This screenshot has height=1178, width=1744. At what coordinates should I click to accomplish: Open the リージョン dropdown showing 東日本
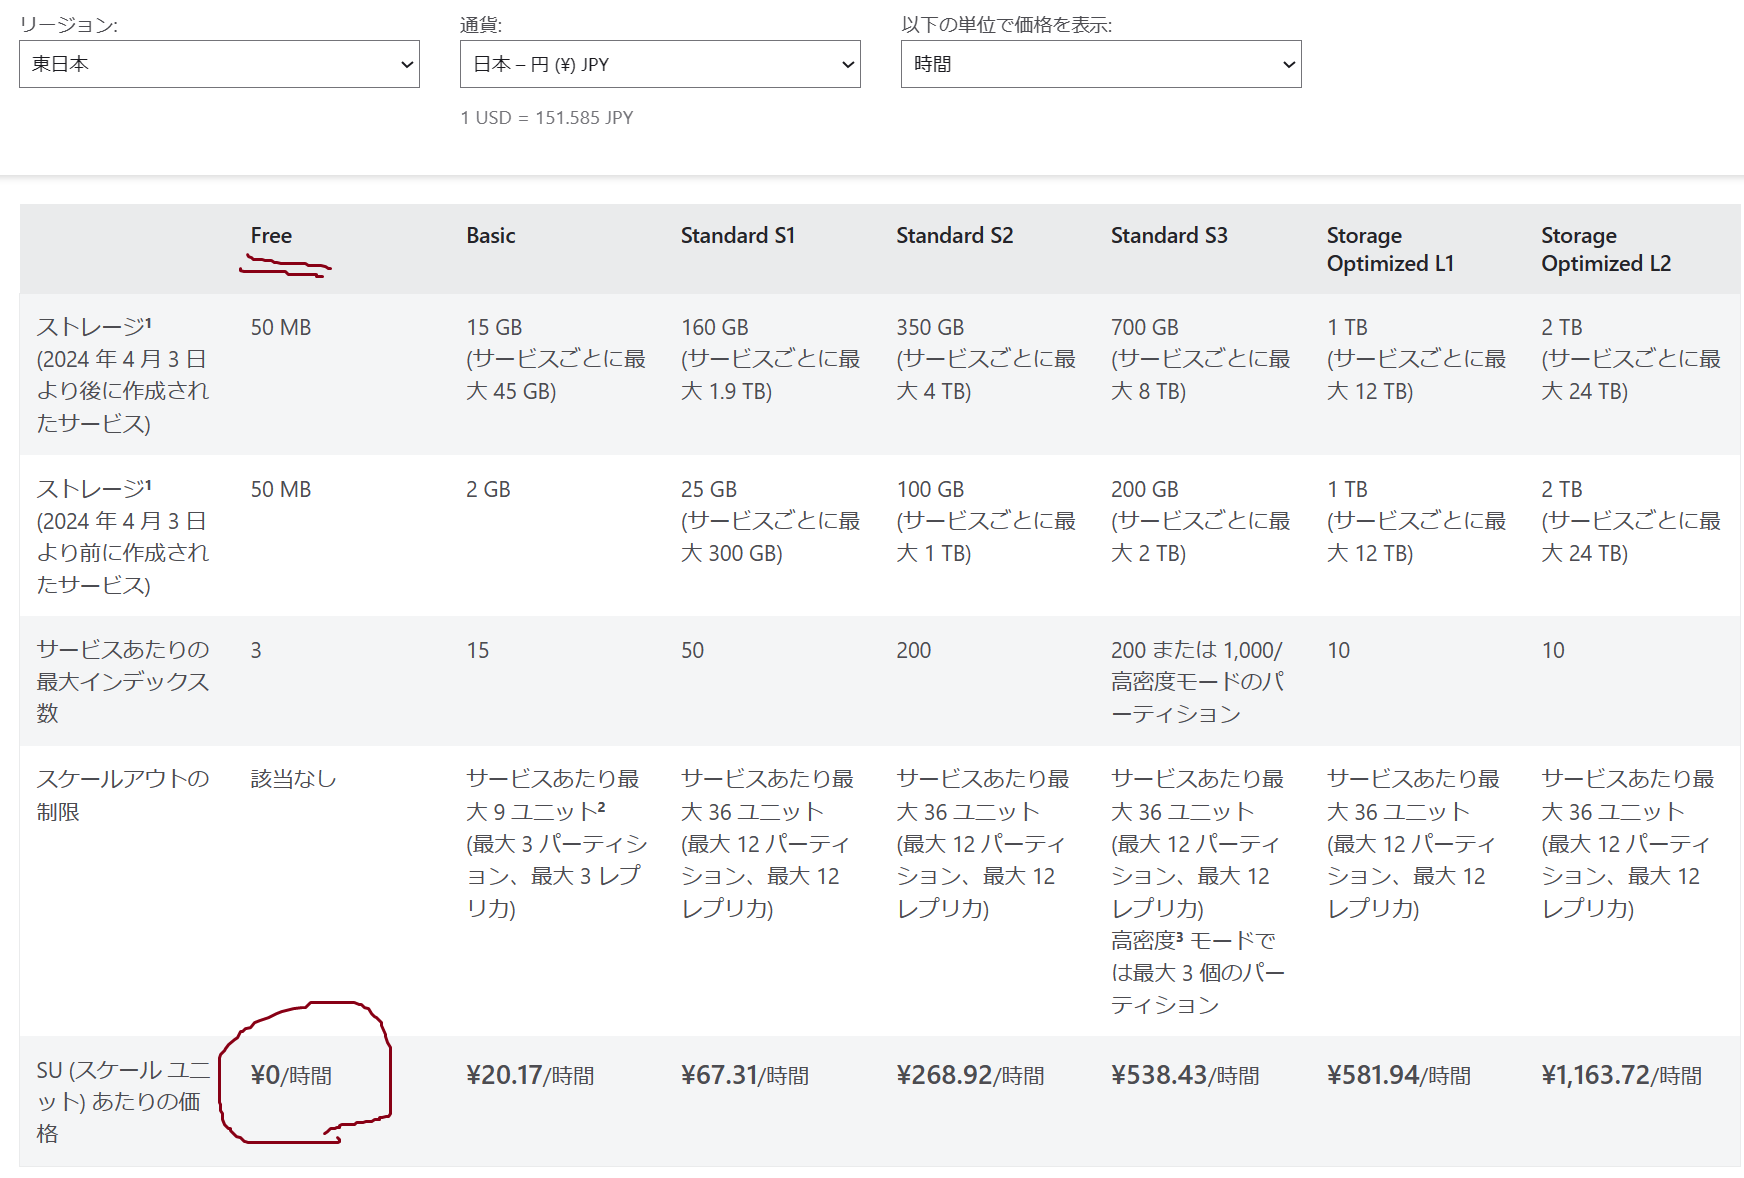[x=219, y=64]
